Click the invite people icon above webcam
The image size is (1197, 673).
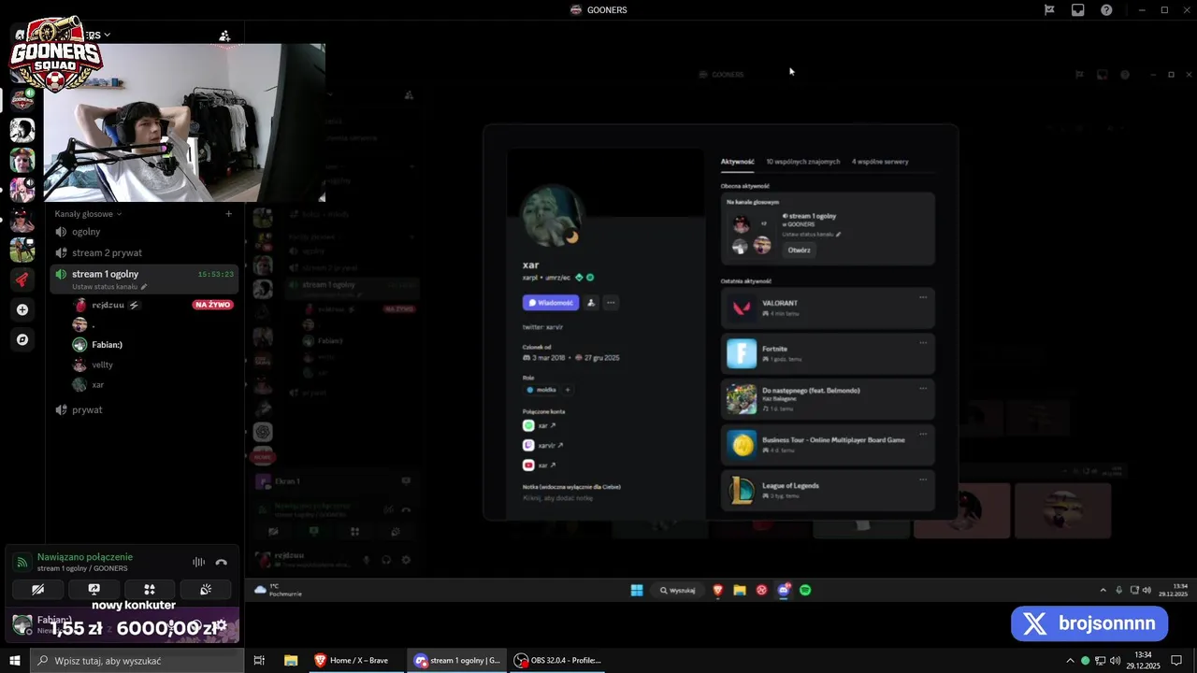(x=224, y=36)
